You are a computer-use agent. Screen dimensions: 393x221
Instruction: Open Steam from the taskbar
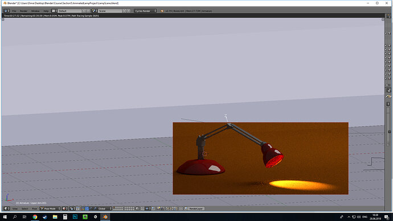(45, 217)
